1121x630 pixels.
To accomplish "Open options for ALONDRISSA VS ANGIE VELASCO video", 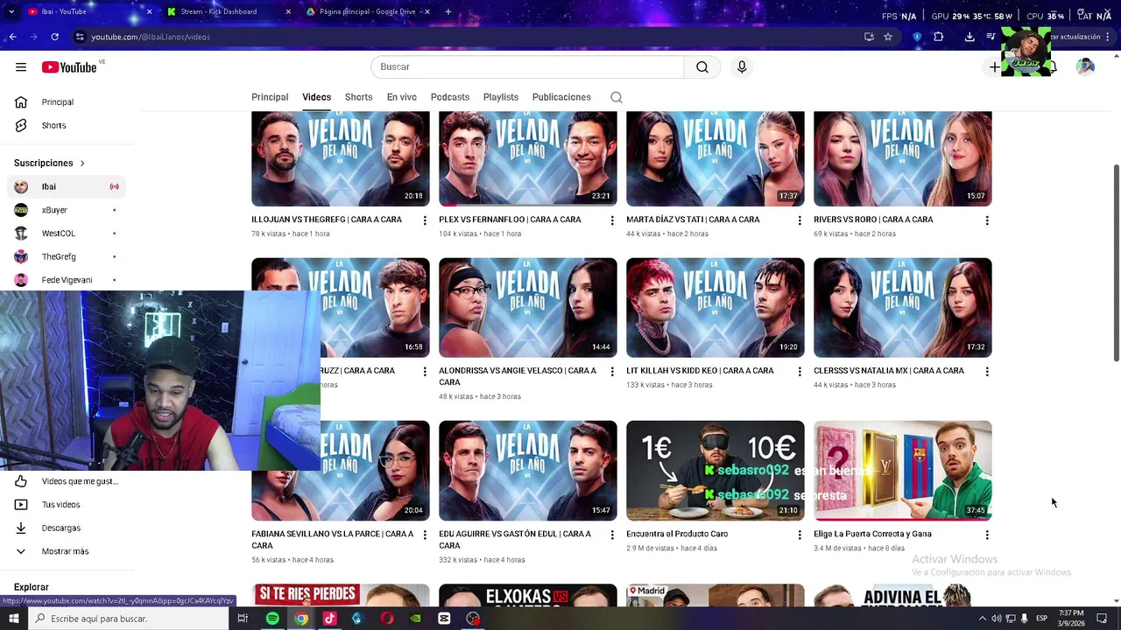I will tap(612, 372).
